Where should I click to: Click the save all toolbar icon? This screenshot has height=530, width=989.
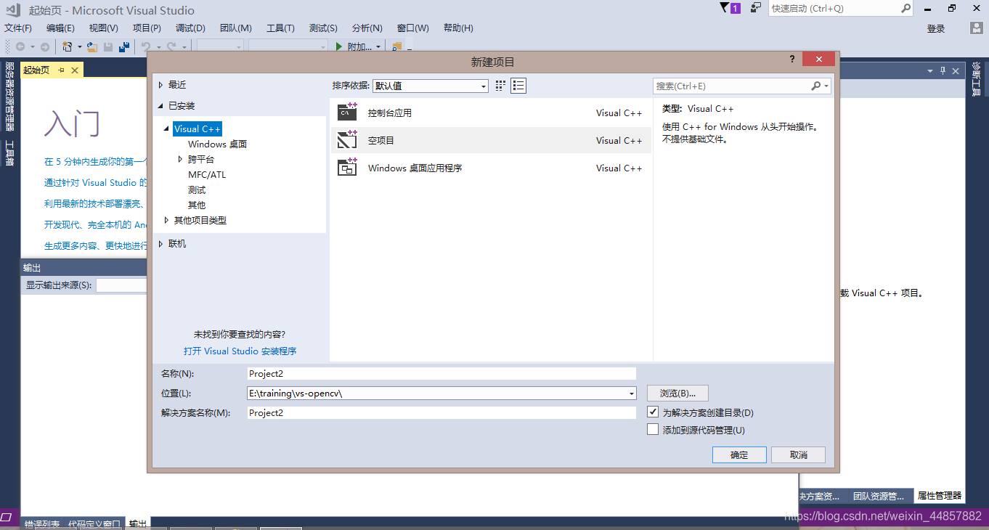[x=124, y=46]
